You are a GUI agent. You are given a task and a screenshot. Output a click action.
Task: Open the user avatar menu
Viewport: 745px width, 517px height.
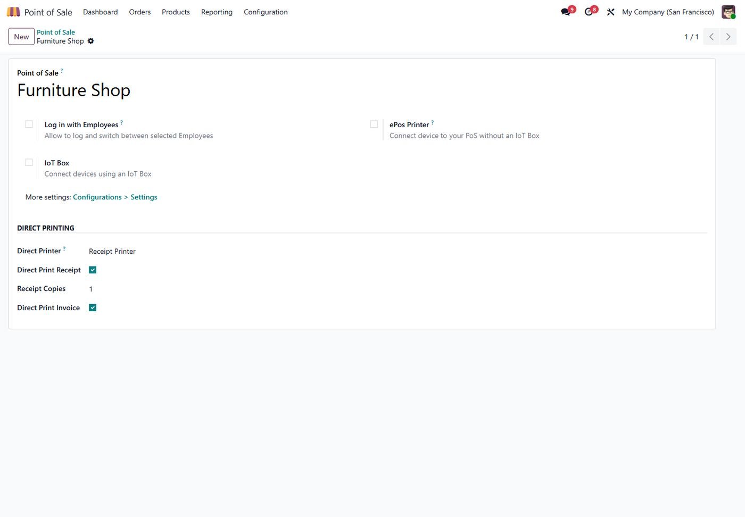click(x=728, y=12)
